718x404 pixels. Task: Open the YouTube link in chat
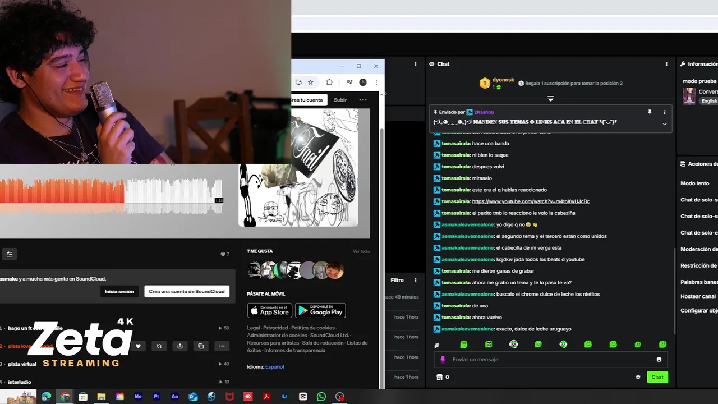pos(531,201)
